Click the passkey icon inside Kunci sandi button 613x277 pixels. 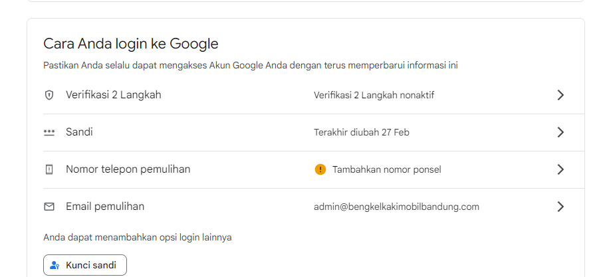[x=55, y=265]
